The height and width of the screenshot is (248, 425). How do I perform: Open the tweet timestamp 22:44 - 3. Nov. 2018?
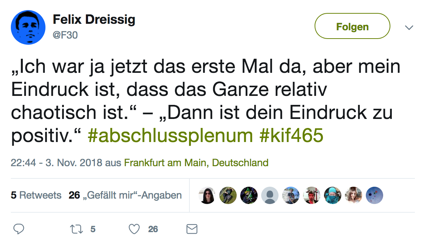(57, 163)
